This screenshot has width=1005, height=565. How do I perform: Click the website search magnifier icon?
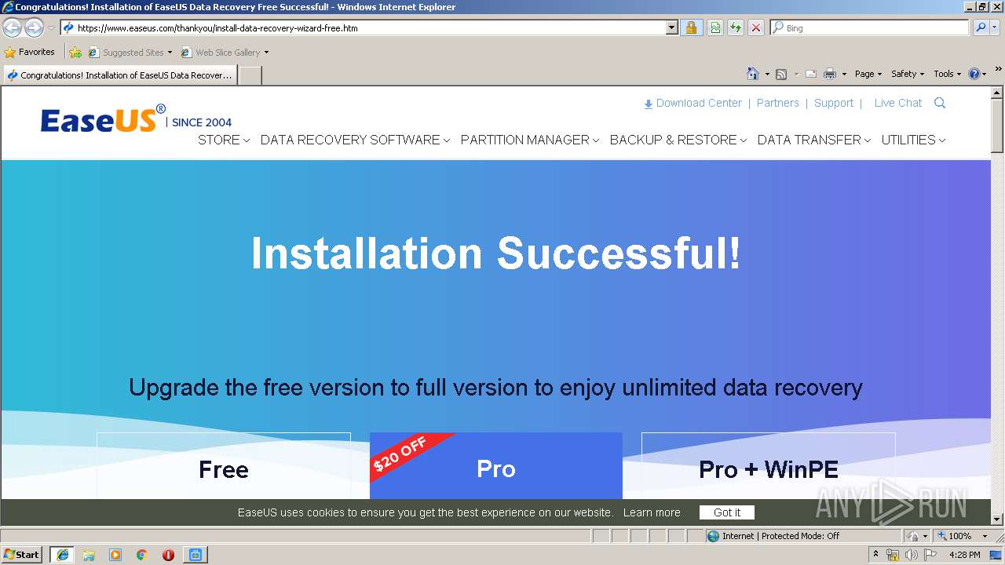(x=940, y=103)
